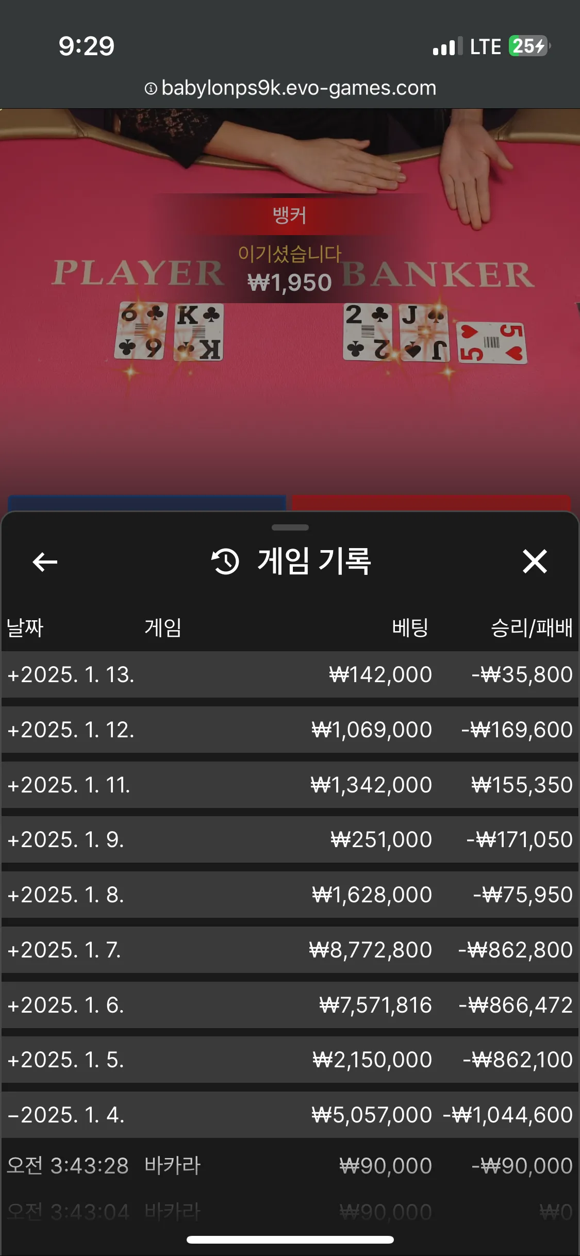Tap the LTE battery indicator
The width and height of the screenshot is (580, 1256).
(x=529, y=46)
